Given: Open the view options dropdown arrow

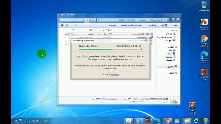Looking at the screenshot, I should point(73,25).
